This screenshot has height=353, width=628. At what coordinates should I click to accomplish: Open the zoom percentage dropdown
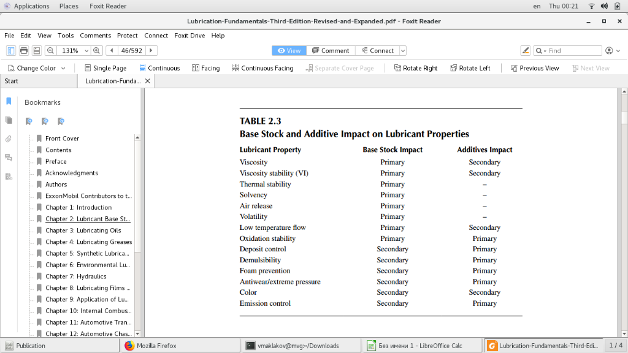[x=86, y=50]
